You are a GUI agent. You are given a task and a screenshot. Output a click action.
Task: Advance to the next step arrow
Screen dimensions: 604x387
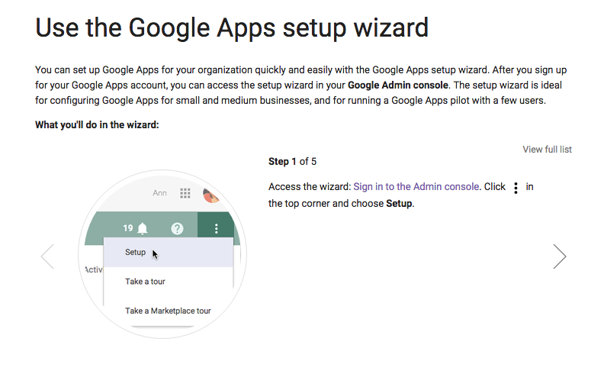(x=559, y=256)
